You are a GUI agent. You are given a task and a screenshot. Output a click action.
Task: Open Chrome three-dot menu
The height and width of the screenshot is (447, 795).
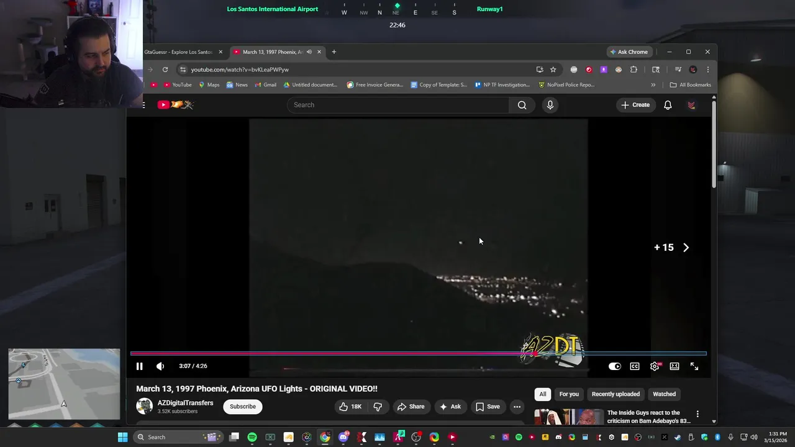click(707, 70)
